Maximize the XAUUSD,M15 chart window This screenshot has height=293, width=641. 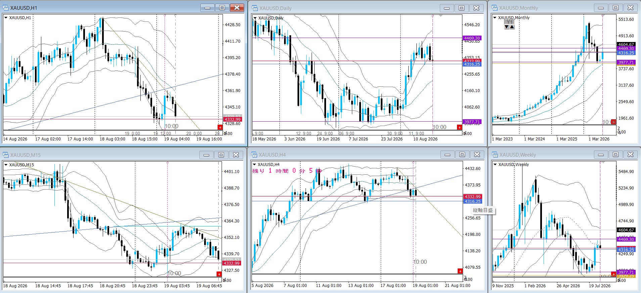coord(221,155)
